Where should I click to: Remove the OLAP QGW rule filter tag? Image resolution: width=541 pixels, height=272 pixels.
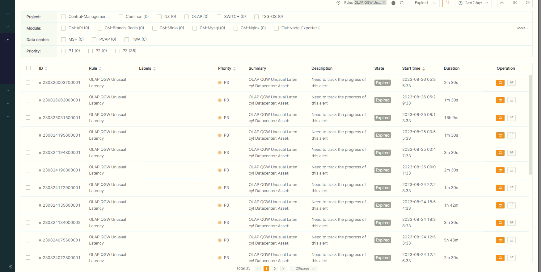[x=384, y=2]
